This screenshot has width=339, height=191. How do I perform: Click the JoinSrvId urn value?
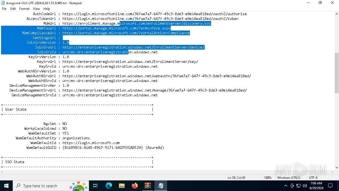(x=110, y=52)
